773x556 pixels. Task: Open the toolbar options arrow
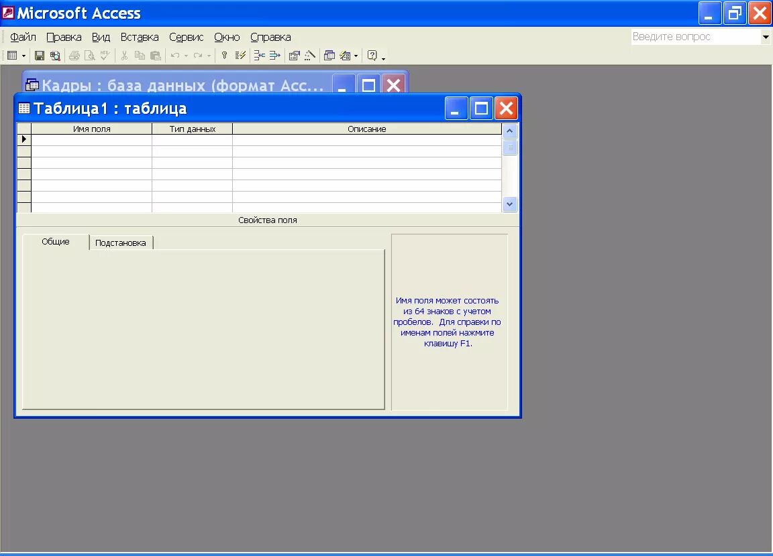tap(384, 58)
